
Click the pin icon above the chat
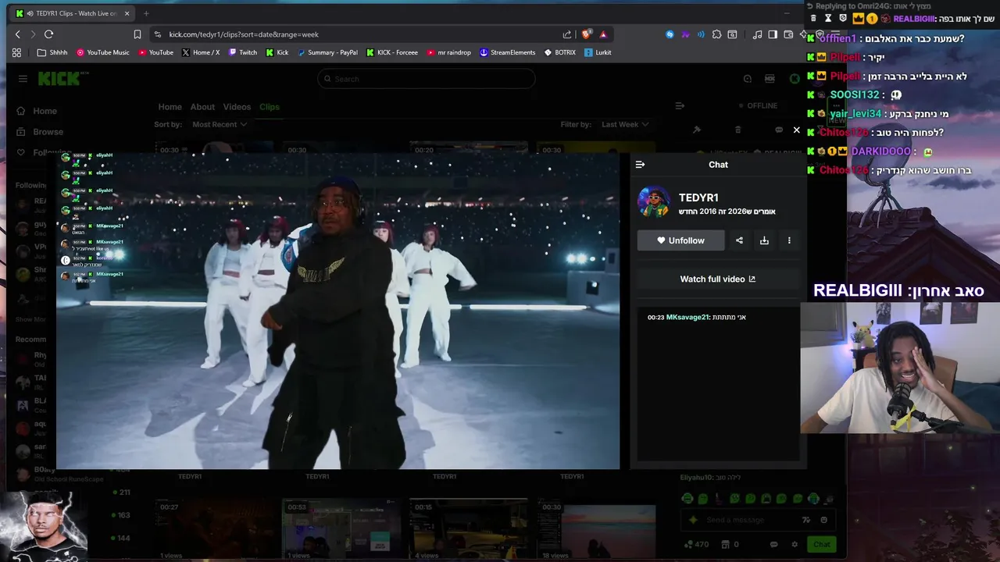[x=697, y=130]
